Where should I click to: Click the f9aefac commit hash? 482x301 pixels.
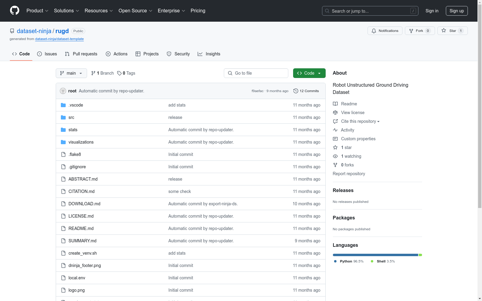tap(258, 91)
